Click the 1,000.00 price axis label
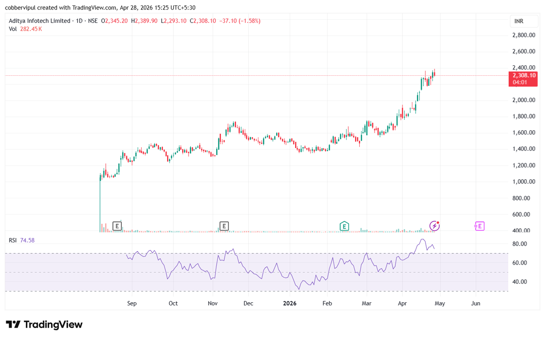This screenshot has width=545, height=339. point(523,182)
